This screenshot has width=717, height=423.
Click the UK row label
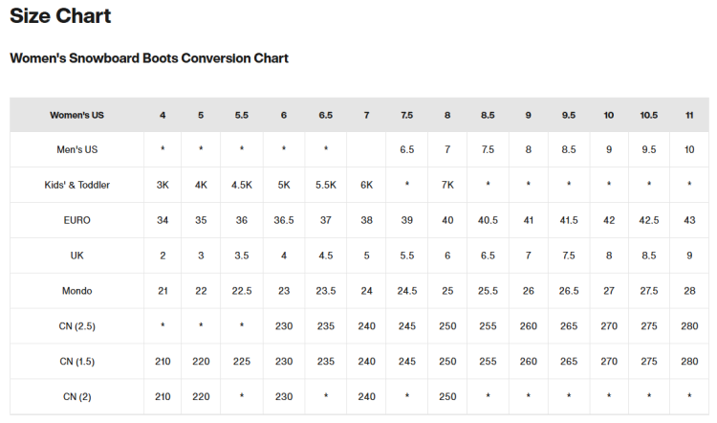click(76, 256)
